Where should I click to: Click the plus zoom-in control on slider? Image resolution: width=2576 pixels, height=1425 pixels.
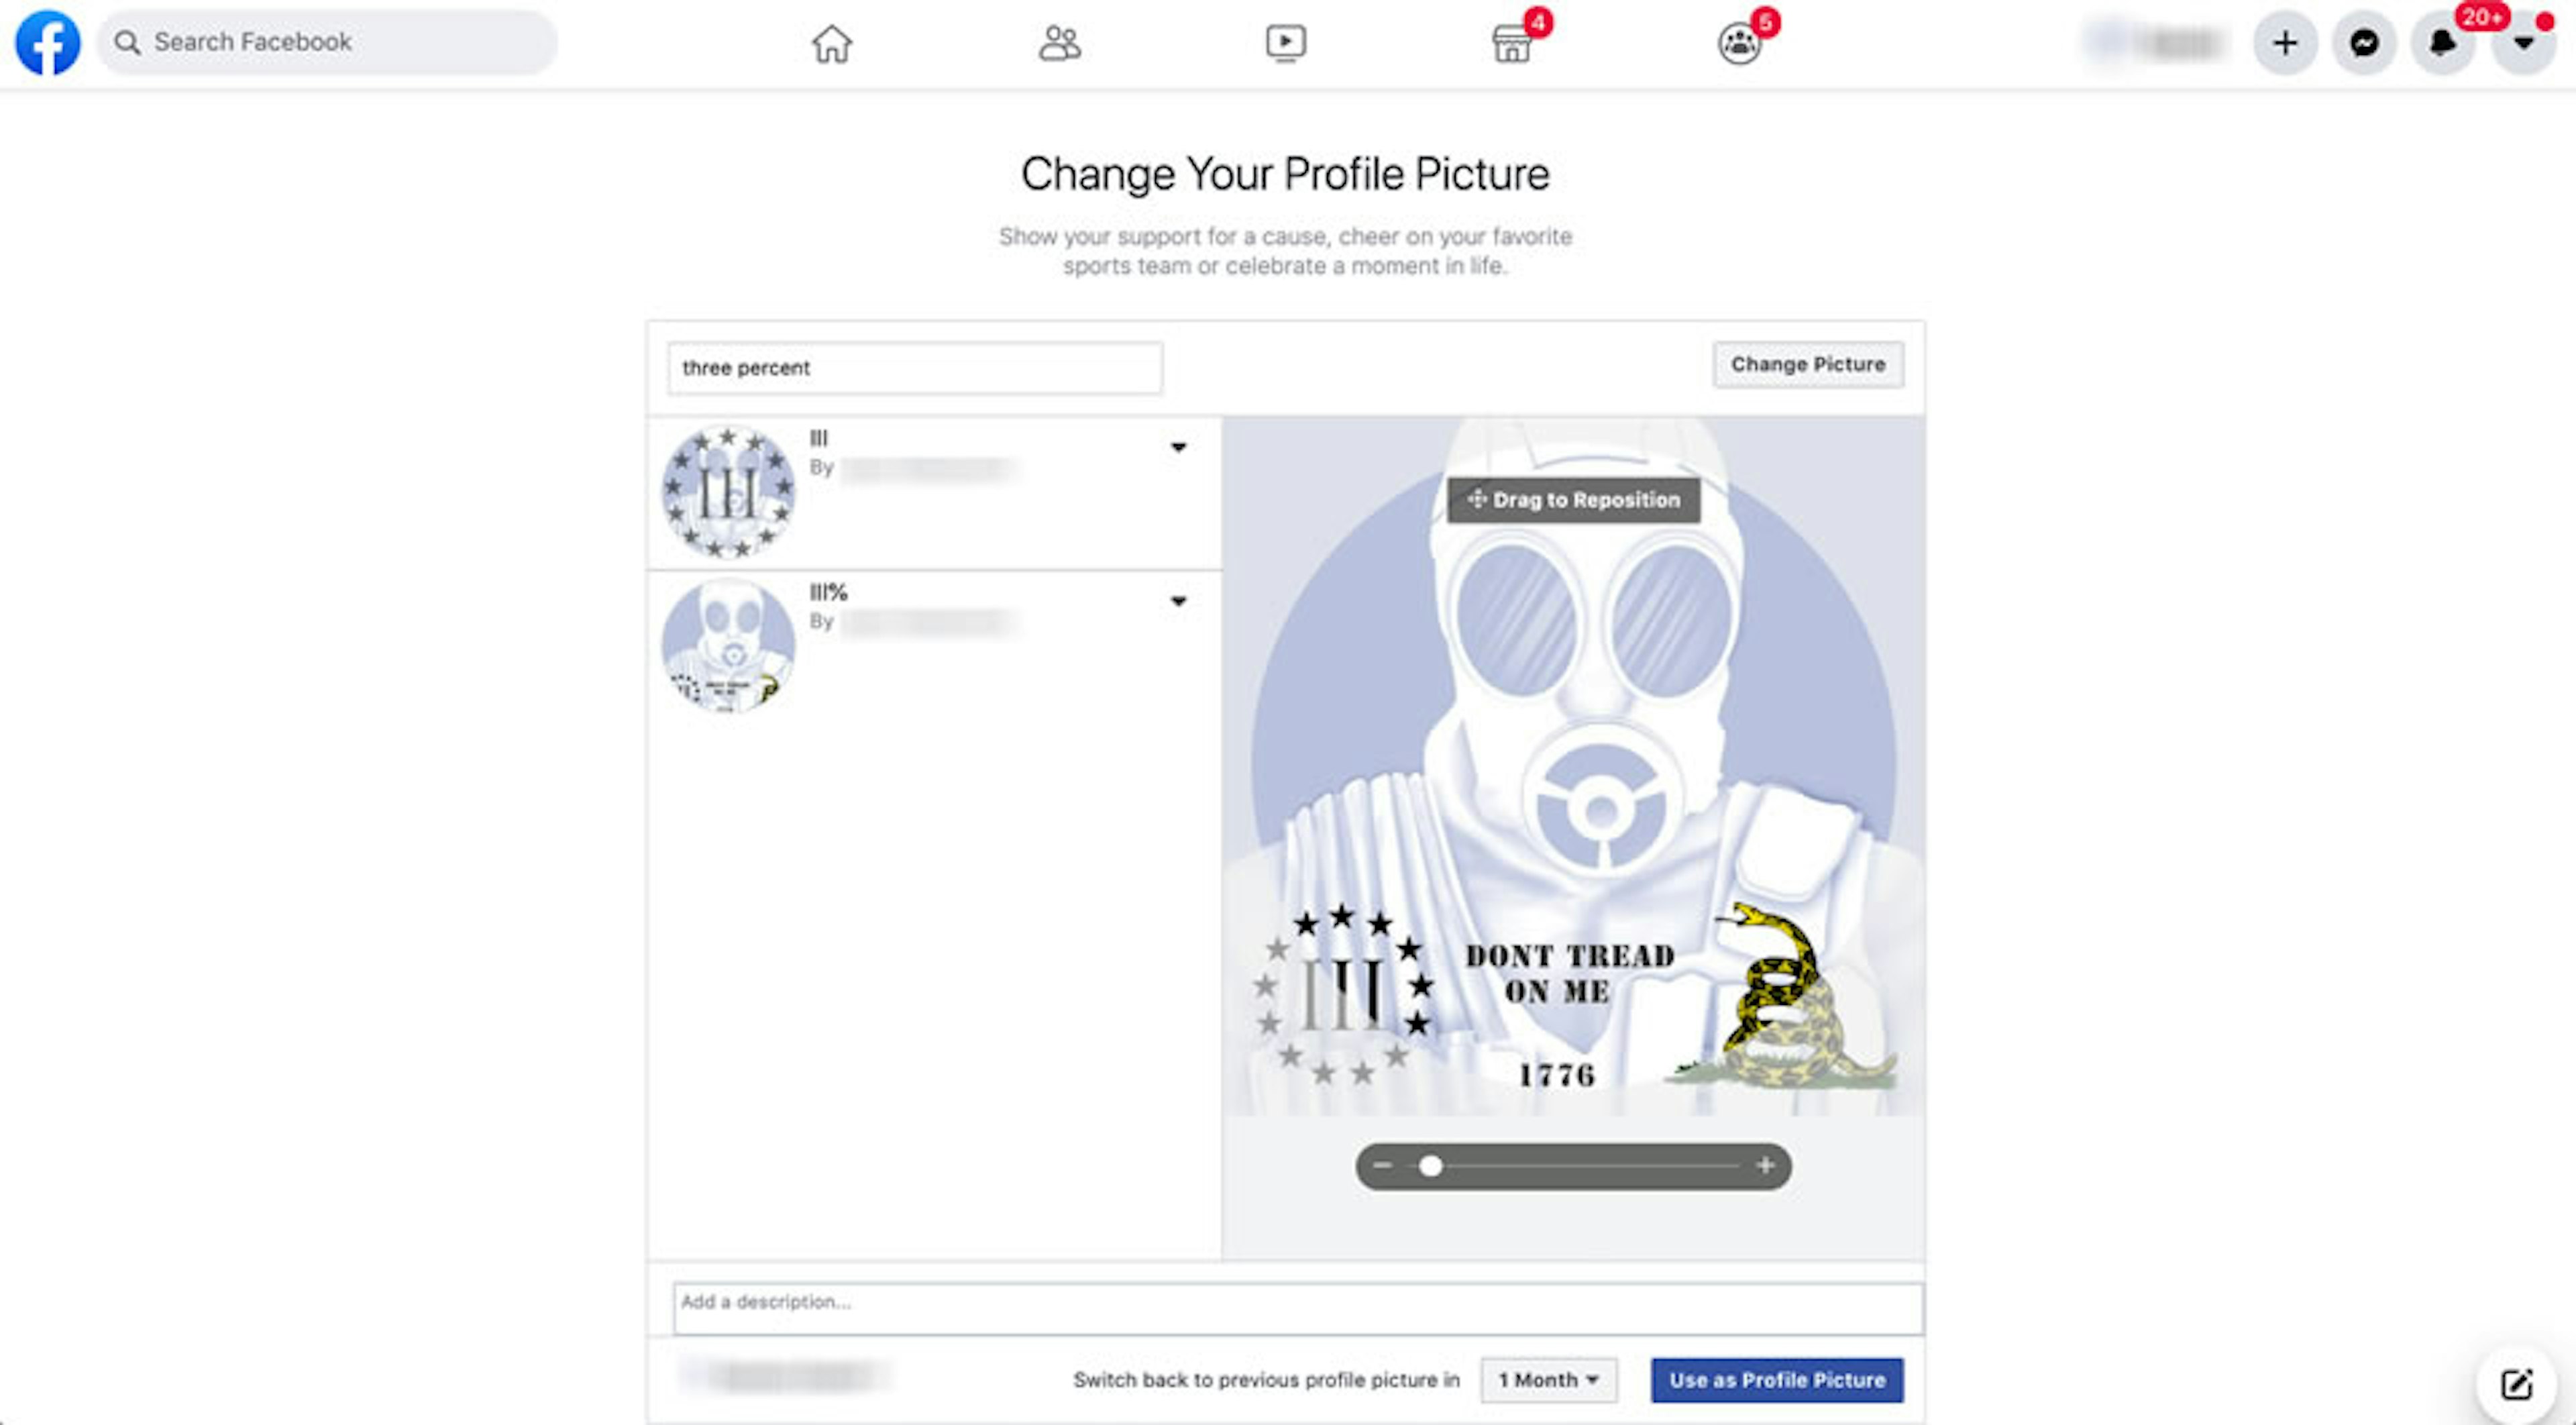pyautogui.click(x=1765, y=1166)
